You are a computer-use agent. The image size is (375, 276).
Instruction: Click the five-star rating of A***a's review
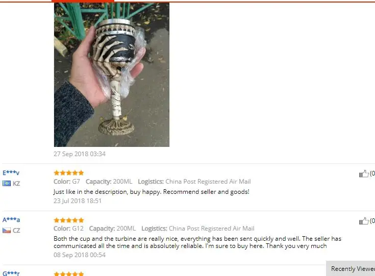(69, 220)
